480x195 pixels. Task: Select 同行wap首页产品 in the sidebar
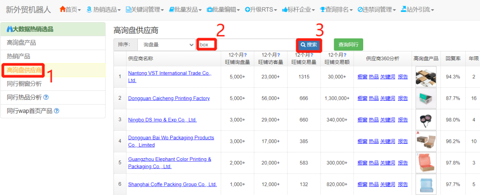tap(53, 111)
